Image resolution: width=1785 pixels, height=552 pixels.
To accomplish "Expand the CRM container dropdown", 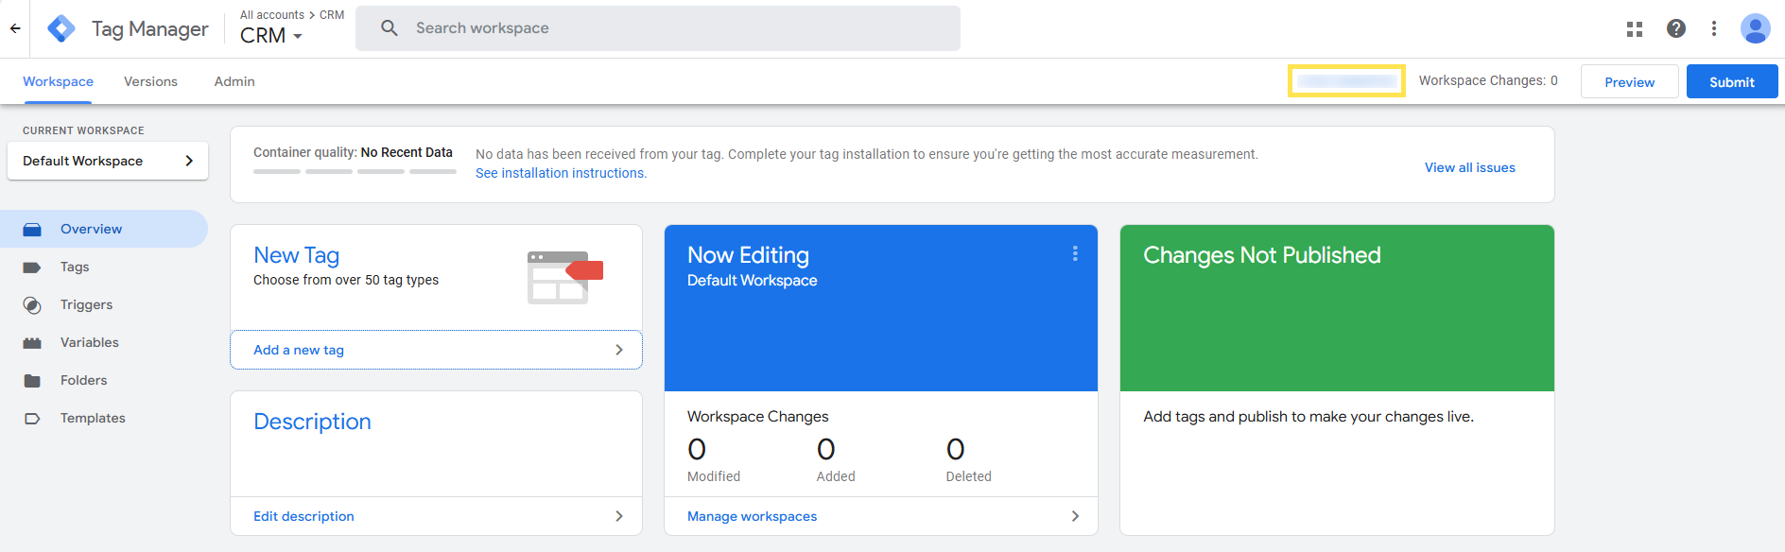I will 271,36.
